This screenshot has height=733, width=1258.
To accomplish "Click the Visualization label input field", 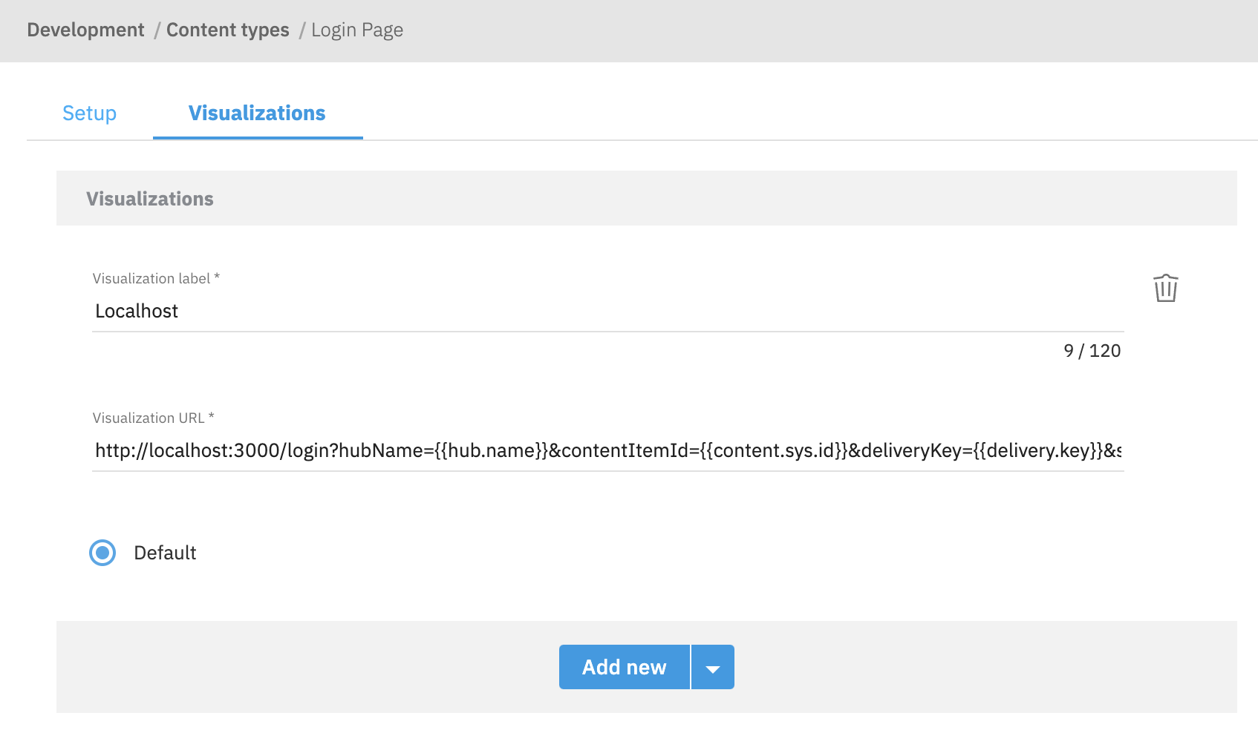I will pos(446,311).
